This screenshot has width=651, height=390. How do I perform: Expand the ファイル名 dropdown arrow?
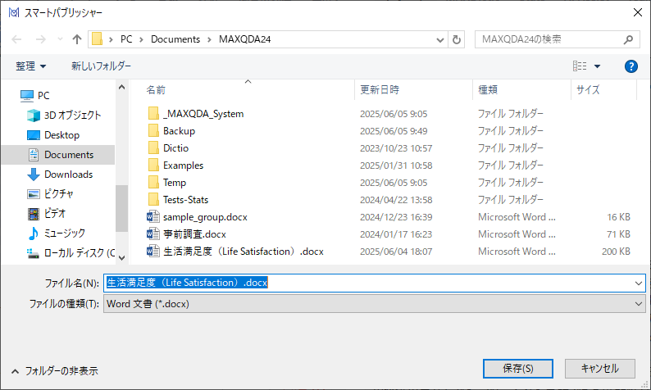638,283
